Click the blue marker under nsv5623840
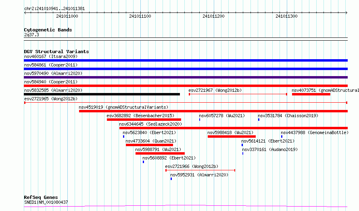 pyautogui.click(x=124, y=137)
